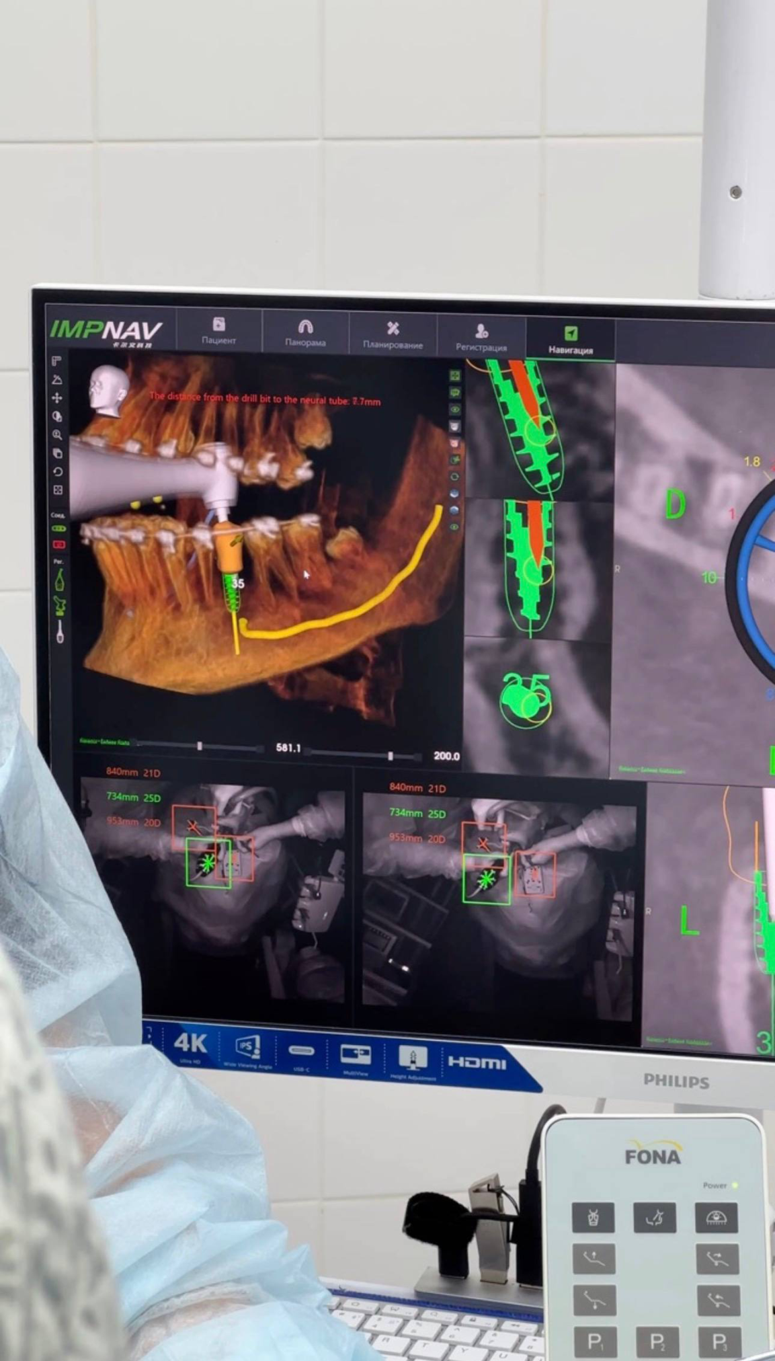Viewport: 775px width, 1361px height.
Task: Click the four-square layout grid icon
Action: tap(58, 490)
